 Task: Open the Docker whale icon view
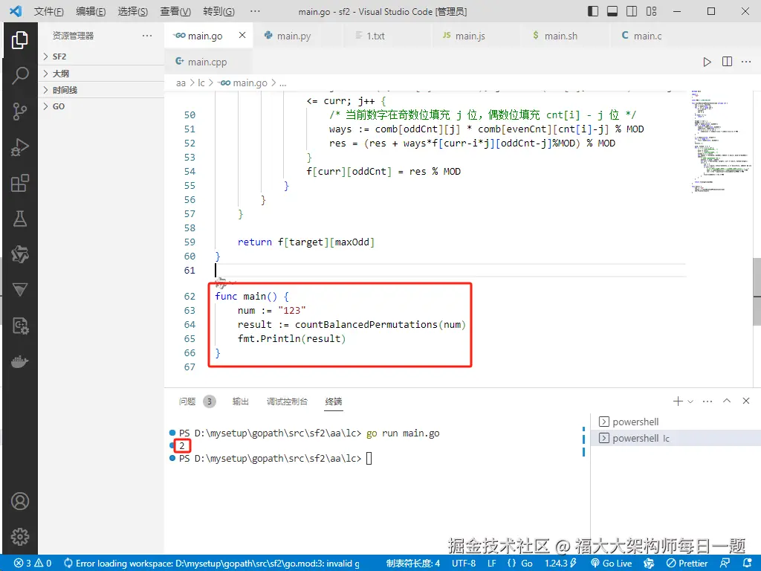tap(20, 362)
